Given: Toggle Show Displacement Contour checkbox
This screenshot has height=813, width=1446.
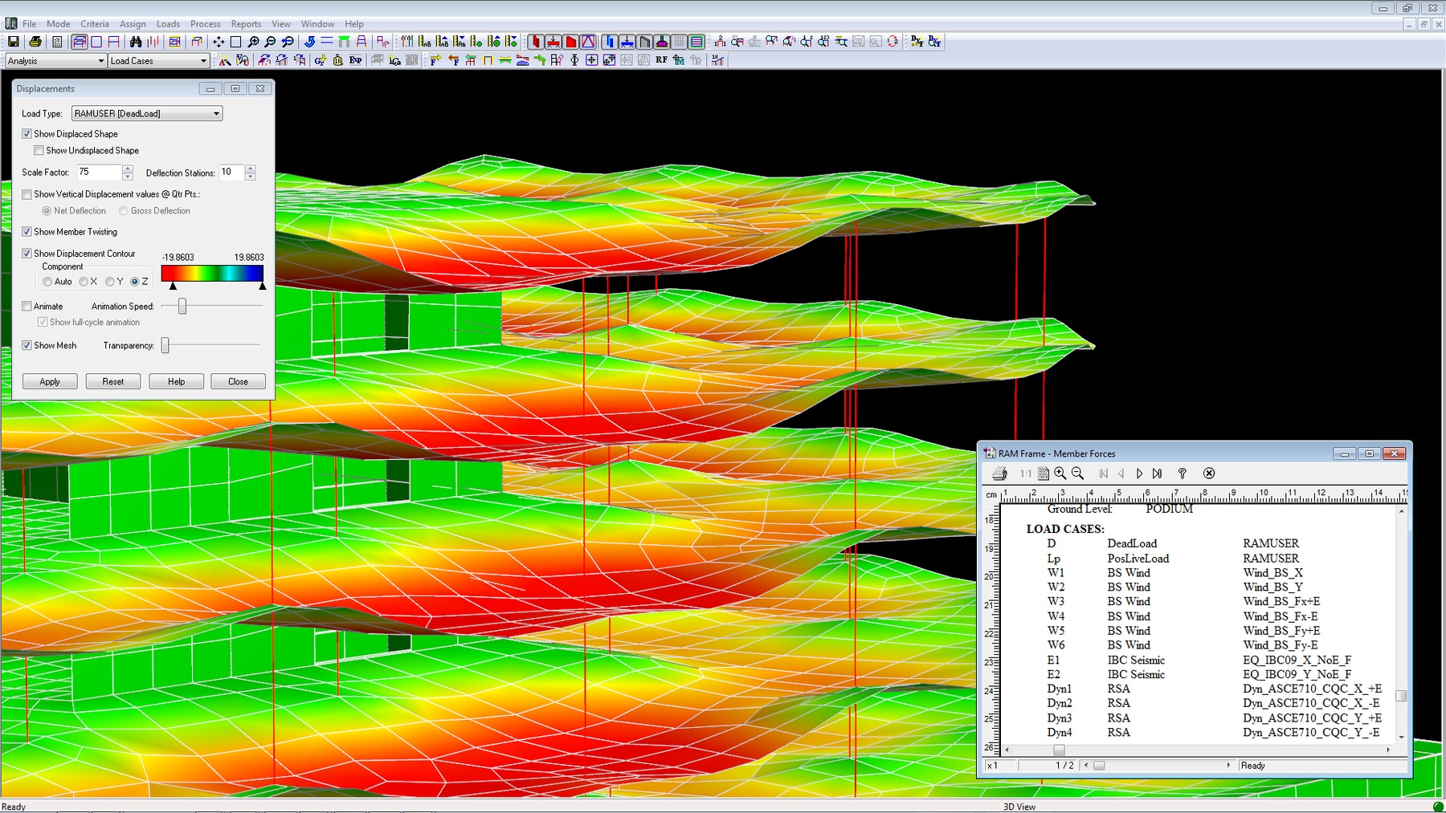Looking at the screenshot, I should [x=27, y=254].
